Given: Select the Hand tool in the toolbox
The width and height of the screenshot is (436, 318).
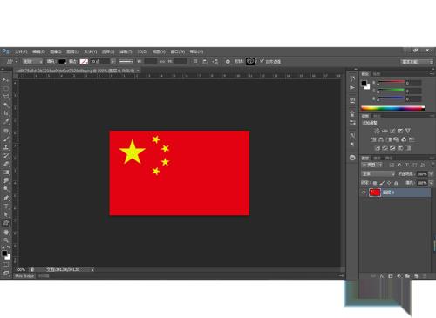Looking at the screenshot, I should [x=6, y=232].
